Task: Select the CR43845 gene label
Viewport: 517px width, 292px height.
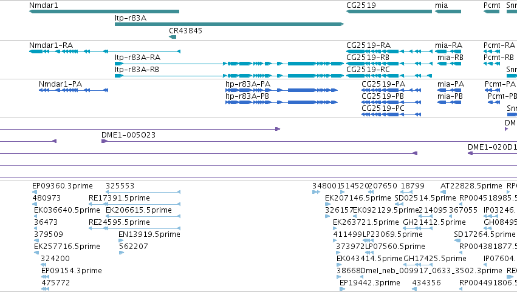Action: click(186, 30)
